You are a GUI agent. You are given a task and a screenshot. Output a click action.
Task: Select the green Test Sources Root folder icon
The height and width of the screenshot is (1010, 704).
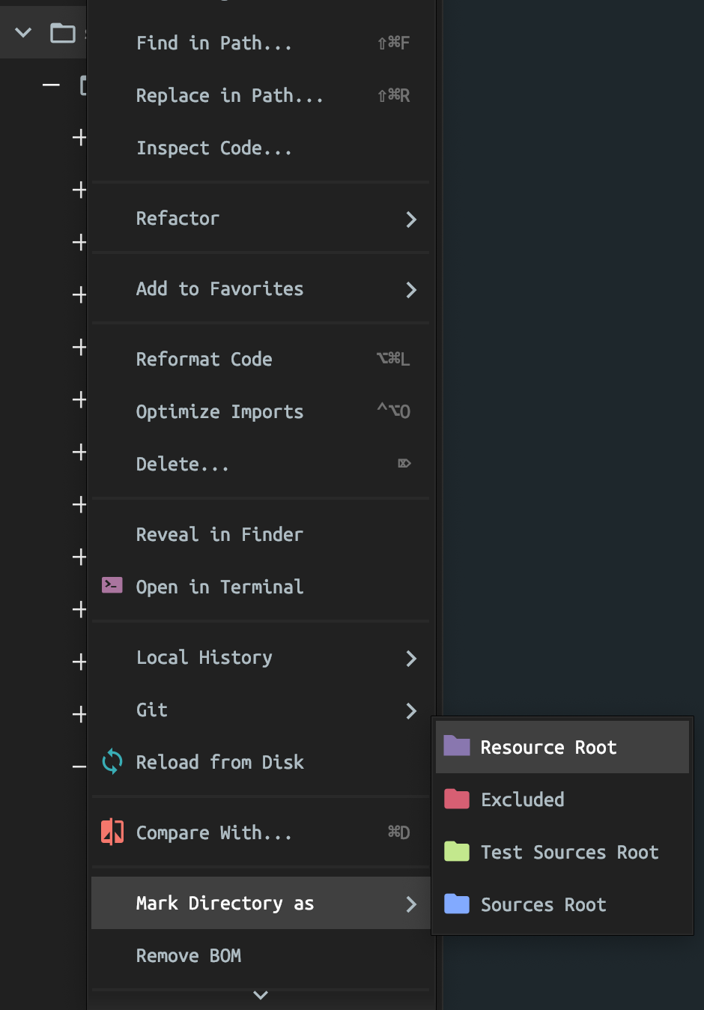click(456, 851)
